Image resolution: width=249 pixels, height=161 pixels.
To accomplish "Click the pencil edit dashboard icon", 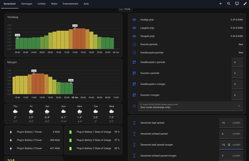I will coord(245,4).
